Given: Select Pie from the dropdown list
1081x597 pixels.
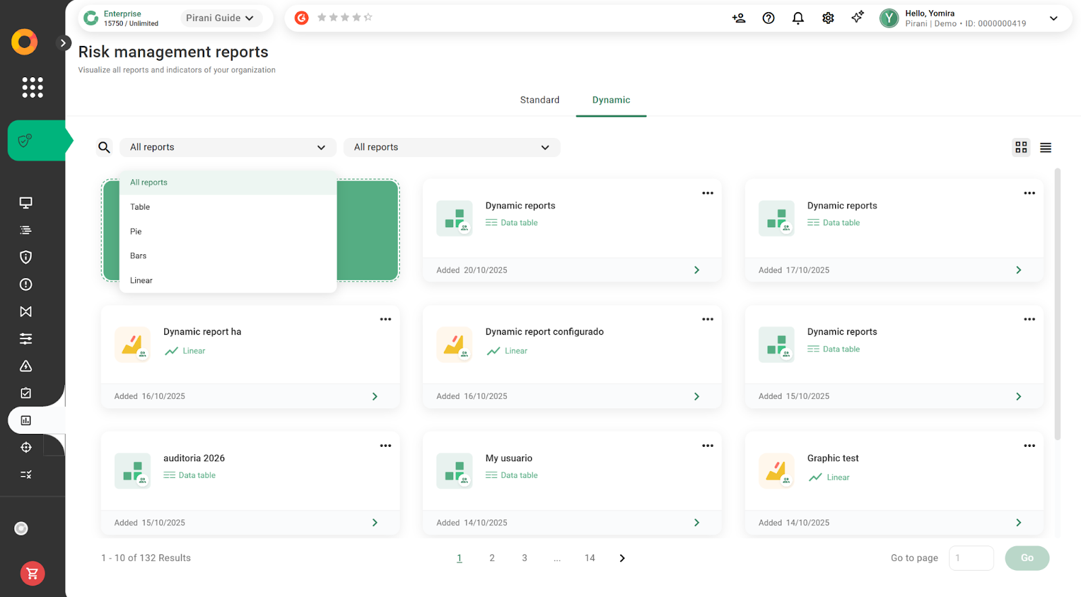Looking at the screenshot, I should pos(136,231).
